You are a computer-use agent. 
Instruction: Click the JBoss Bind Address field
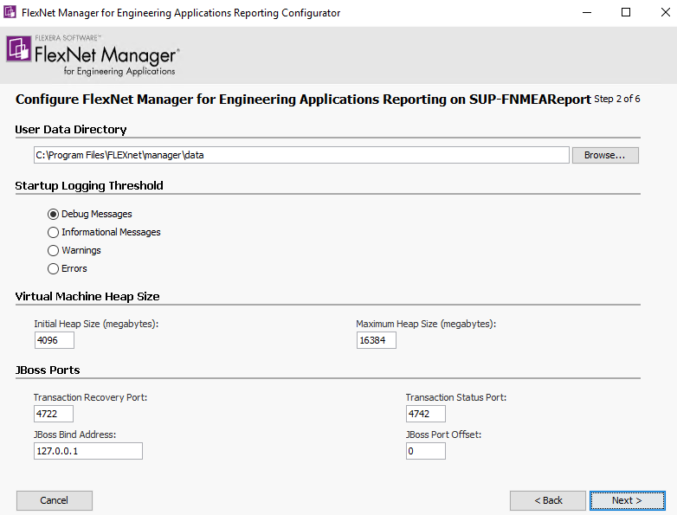(x=88, y=451)
